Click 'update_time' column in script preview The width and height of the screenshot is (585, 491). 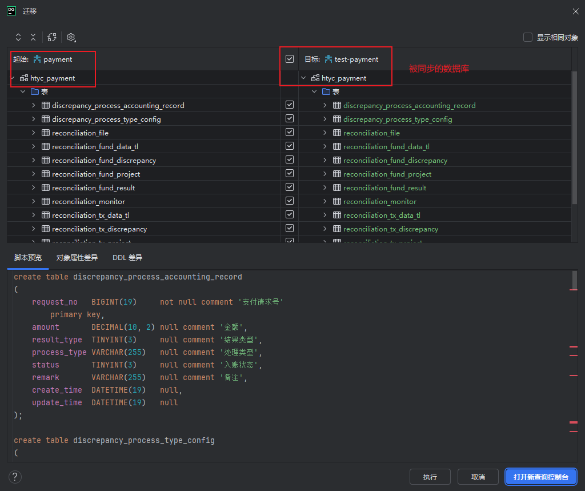tap(57, 403)
